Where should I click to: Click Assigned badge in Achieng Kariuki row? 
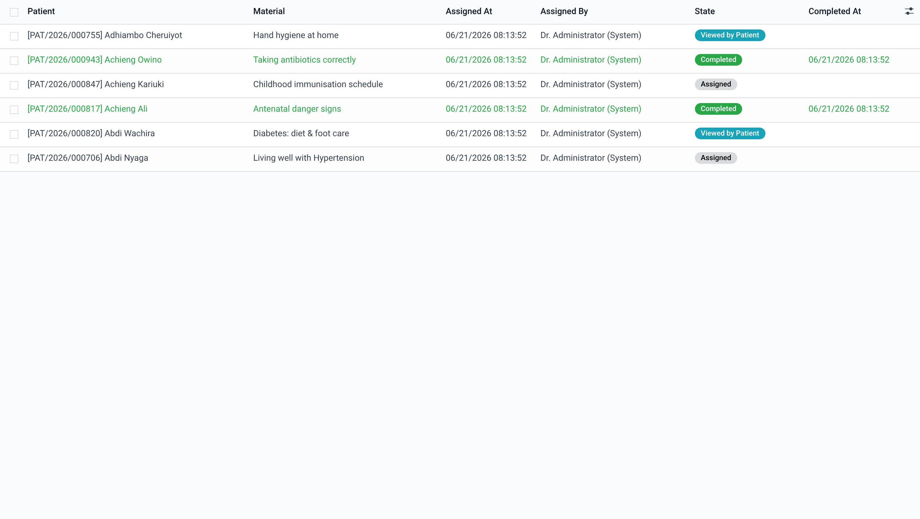pyautogui.click(x=716, y=84)
